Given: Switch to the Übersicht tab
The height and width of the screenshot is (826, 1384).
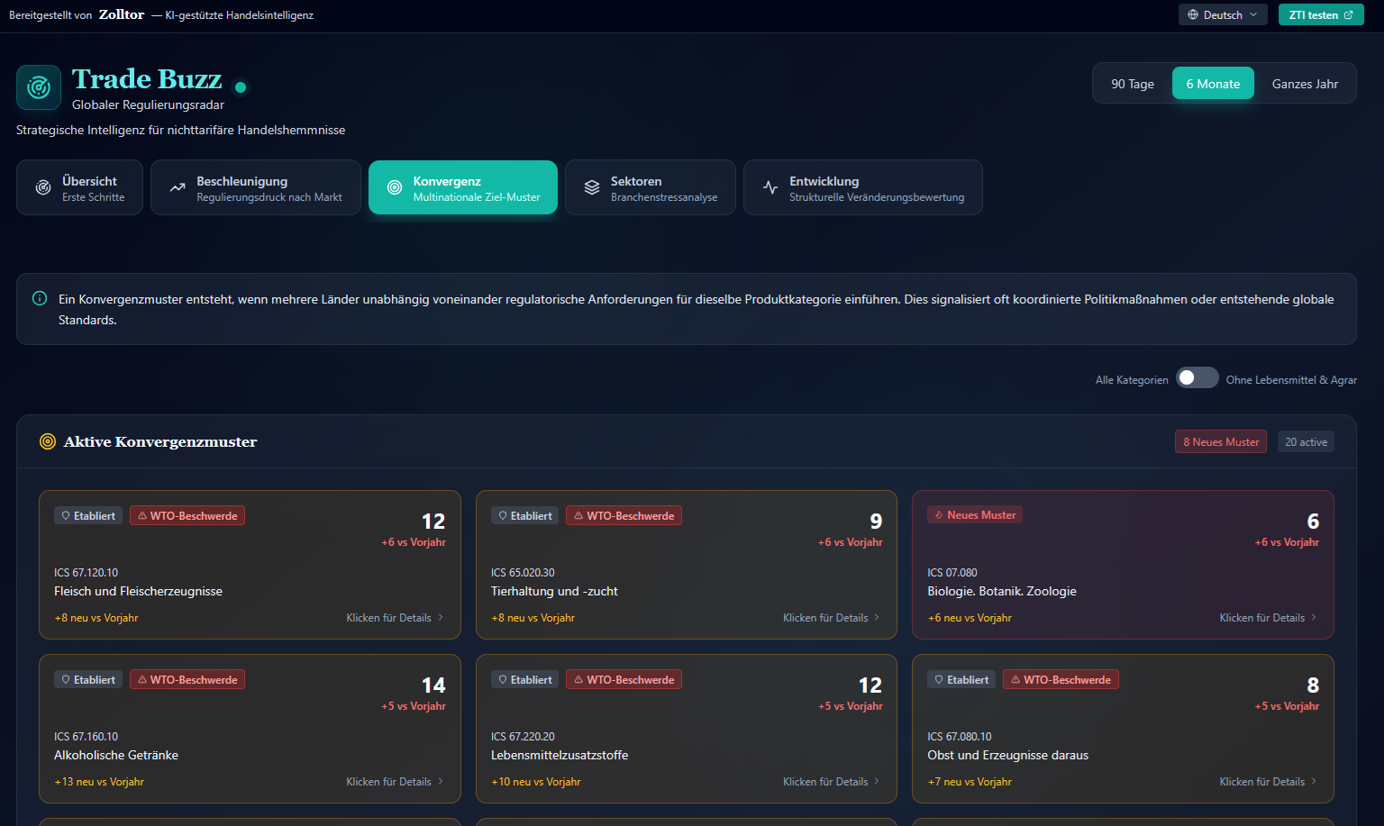Looking at the screenshot, I should (x=79, y=187).
